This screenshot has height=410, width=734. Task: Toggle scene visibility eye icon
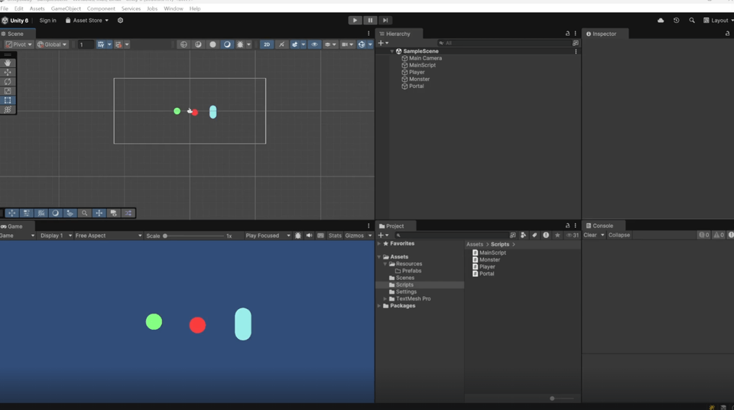[314, 44]
